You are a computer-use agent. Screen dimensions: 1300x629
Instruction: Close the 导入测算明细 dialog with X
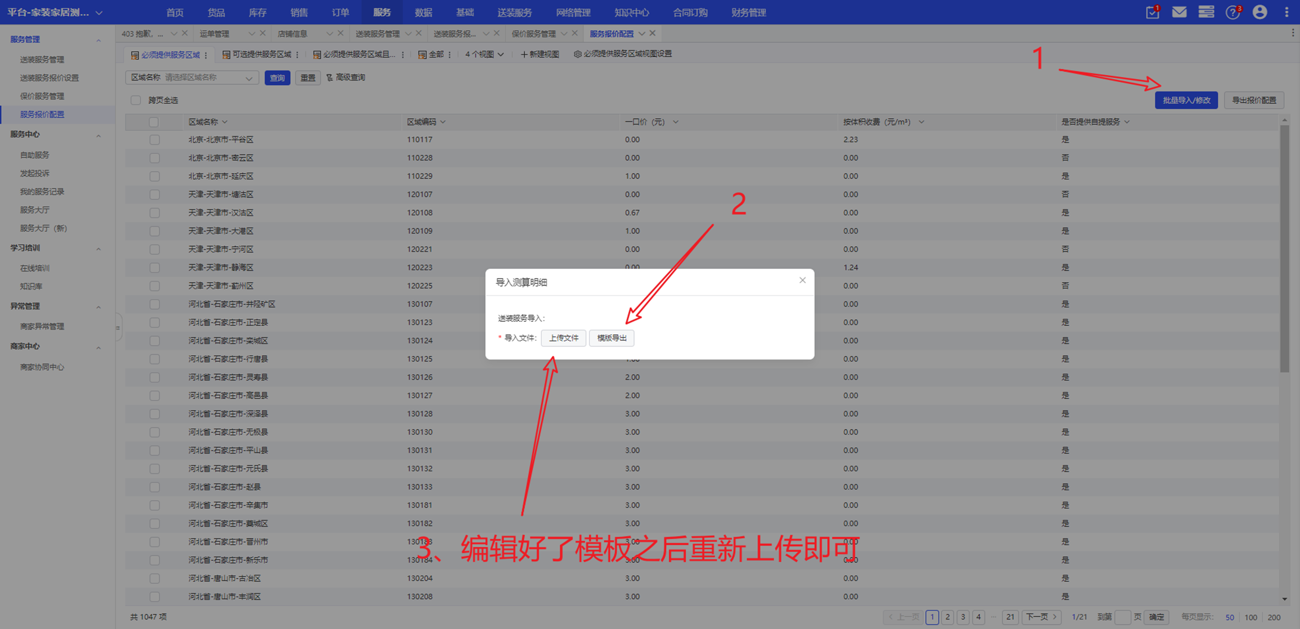coord(803,280)
